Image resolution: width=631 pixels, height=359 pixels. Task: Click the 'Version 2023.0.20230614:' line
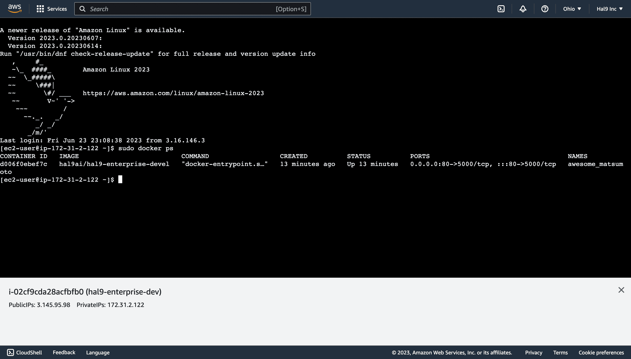pyautogui.click(x=55, y=46)
